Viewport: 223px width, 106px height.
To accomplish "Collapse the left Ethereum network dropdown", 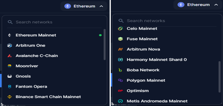I will [x=84, y=6].
